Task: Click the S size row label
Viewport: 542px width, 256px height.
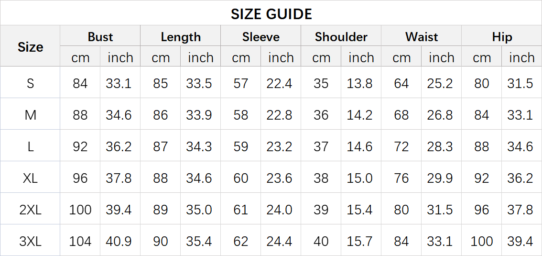Action: [30, 83]
